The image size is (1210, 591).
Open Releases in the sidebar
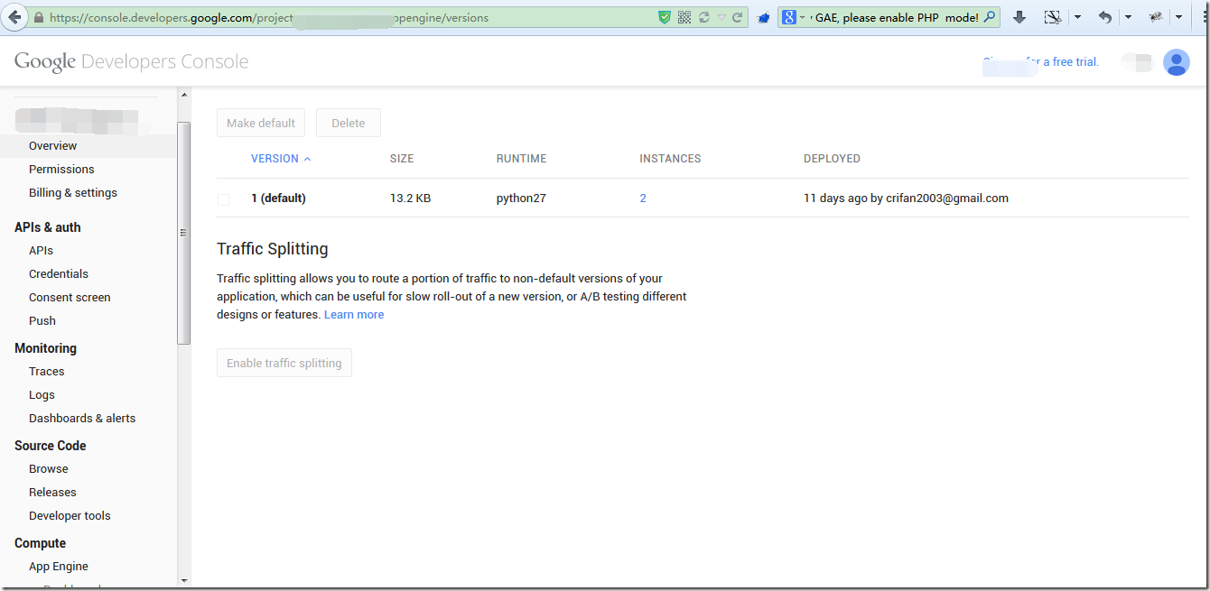(52, 493)
